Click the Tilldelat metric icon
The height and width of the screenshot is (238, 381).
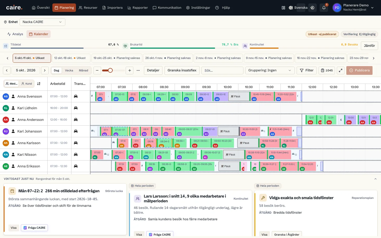(6, 46)
